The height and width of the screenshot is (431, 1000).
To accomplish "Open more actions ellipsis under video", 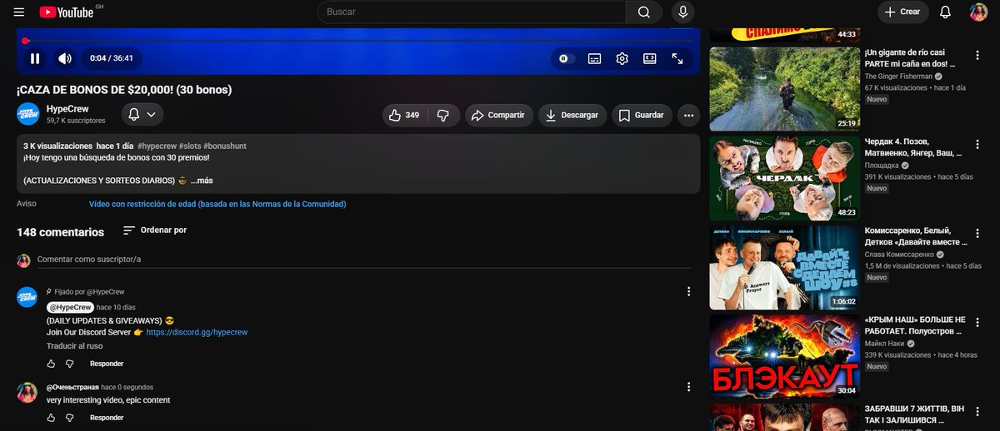I will [688, 115].
